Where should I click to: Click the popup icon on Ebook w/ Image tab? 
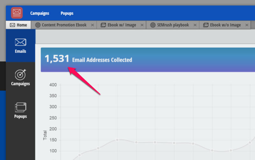point(103,25)
